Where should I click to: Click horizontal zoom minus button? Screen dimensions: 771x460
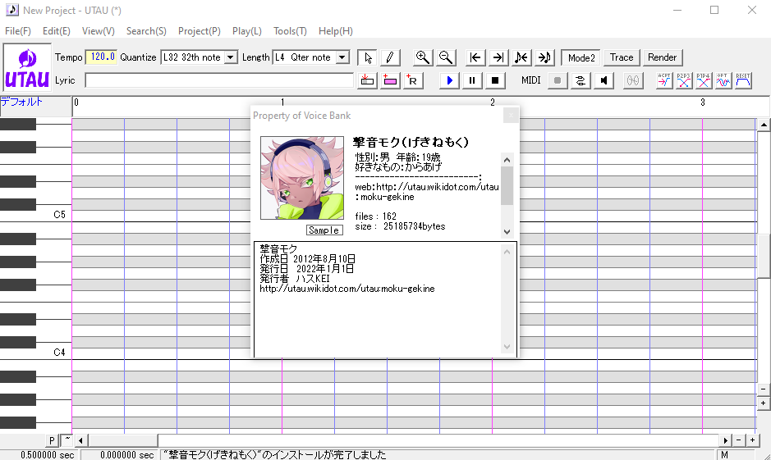click(x=738, y=440)
